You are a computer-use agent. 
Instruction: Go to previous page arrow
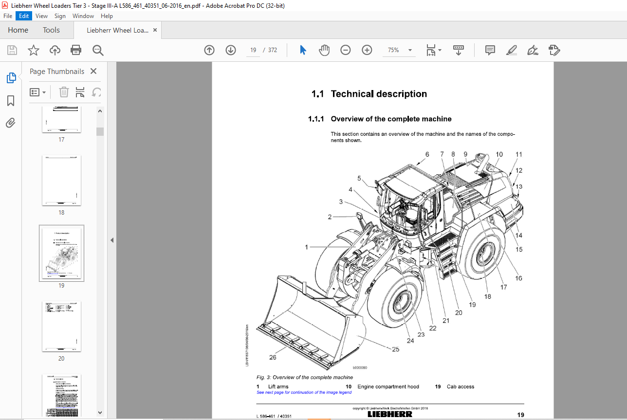pyautogui.click(x=209, y=50)
